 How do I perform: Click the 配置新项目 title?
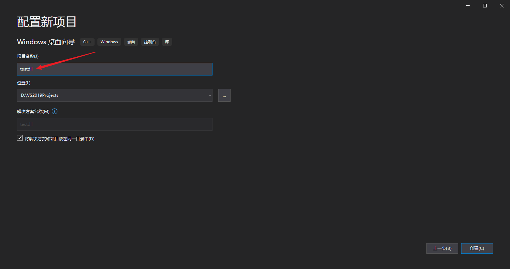[x=47, y=22]
